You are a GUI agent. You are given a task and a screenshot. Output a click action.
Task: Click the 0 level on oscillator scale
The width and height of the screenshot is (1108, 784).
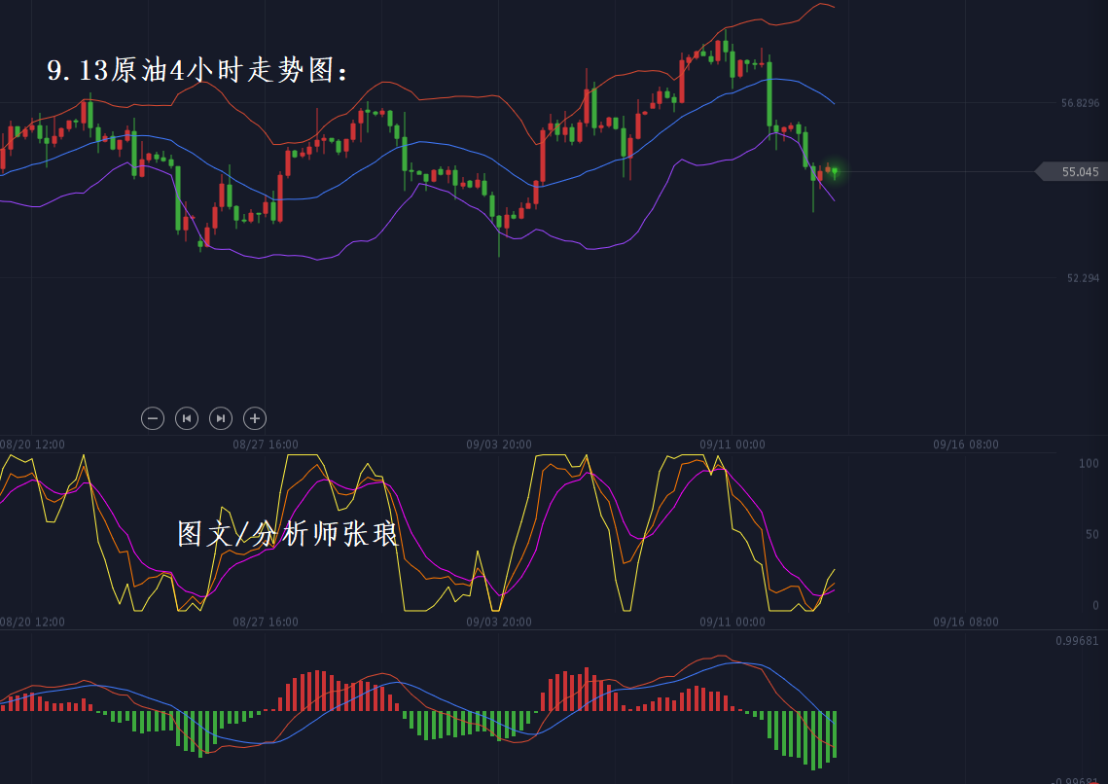point(1095,605)
